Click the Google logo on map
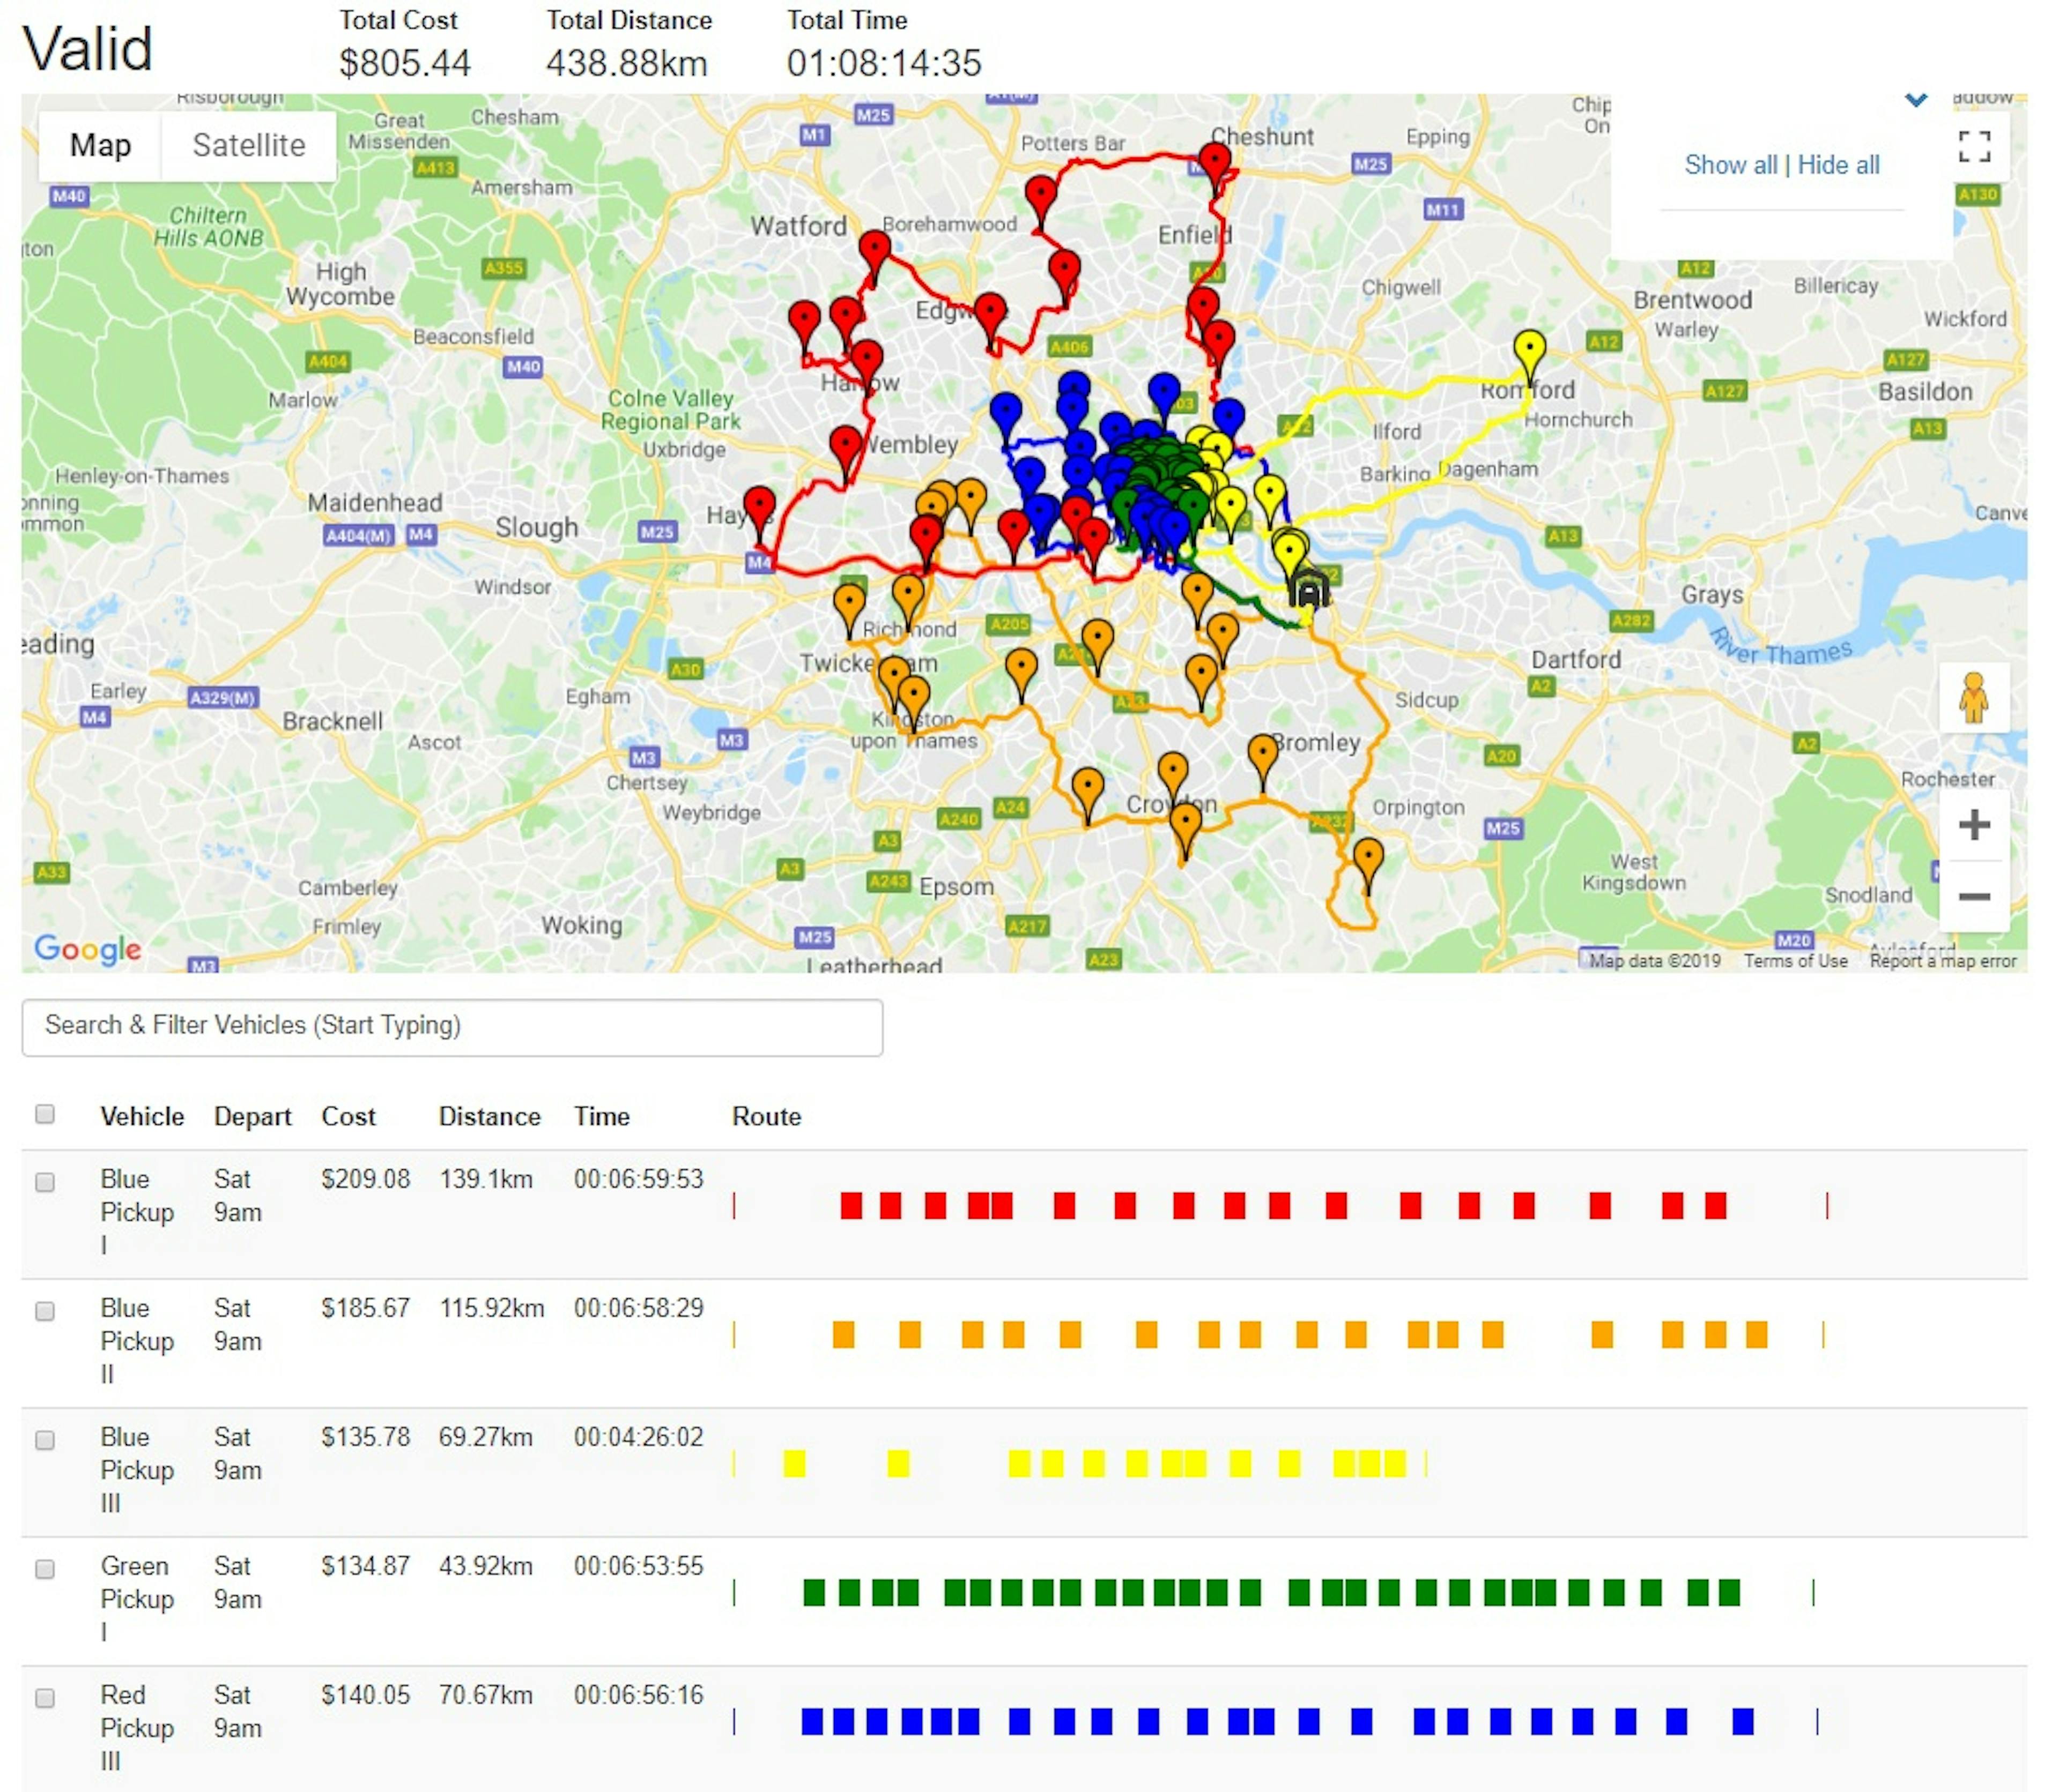Screen dimensions: 2059x1792 [x=87, y=948]
